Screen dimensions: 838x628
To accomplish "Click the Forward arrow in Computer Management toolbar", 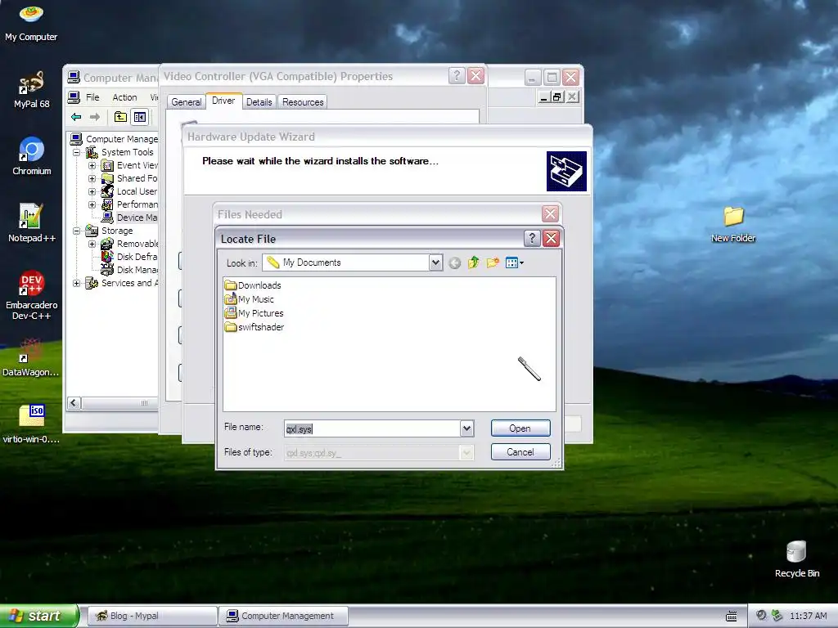I will click(x=95, y=117).
